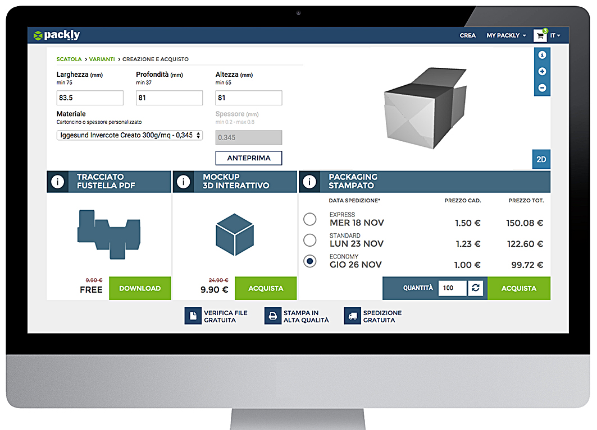
Task: Open the shopping cart icon
Action: pos(540,36)
